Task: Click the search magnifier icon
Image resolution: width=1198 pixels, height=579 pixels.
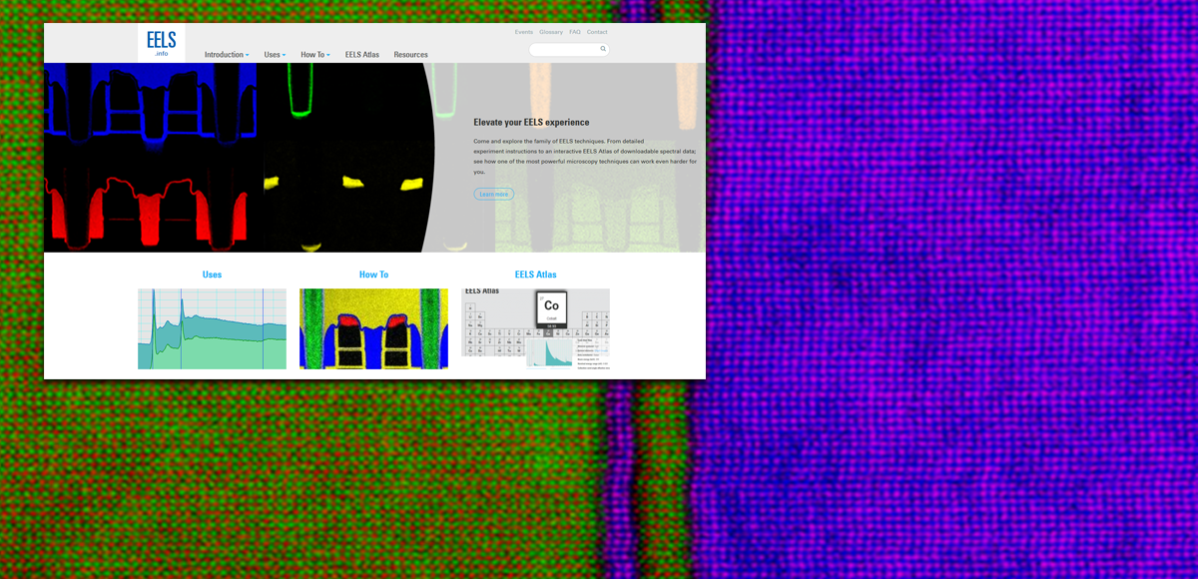Action: tap(604, 48)
